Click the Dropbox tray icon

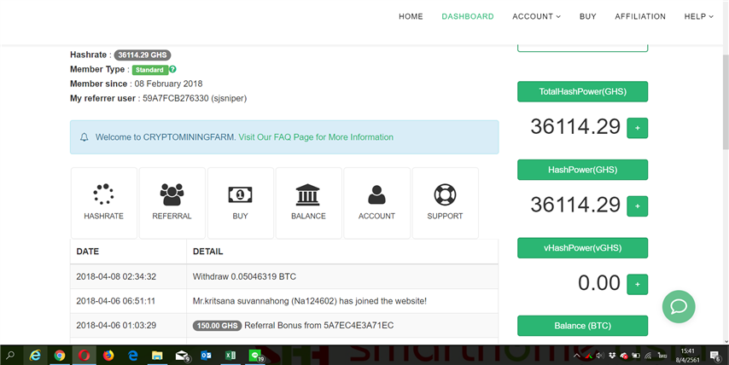pos(612,356)
